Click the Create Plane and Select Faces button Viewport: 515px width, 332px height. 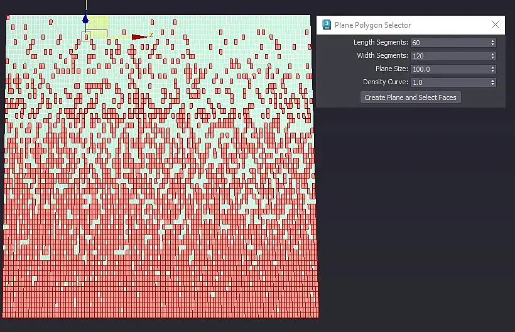pyautogui.click(x=411, y=97)
